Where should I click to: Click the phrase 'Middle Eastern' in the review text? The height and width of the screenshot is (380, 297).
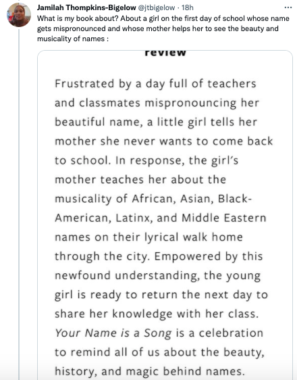(224, 218)
